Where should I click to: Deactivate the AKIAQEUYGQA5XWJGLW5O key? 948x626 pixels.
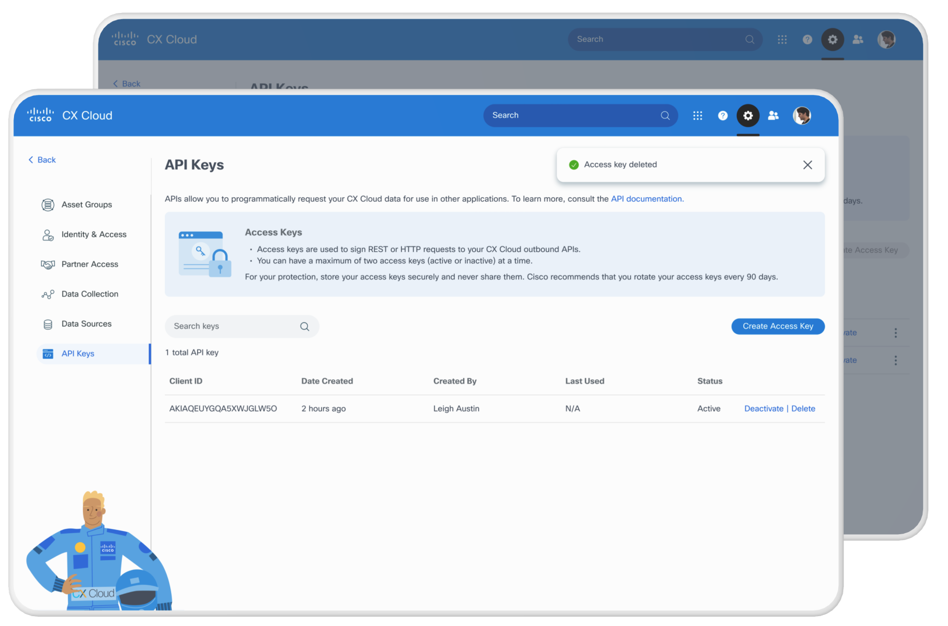pyautogui.click(x=764, y=409)
